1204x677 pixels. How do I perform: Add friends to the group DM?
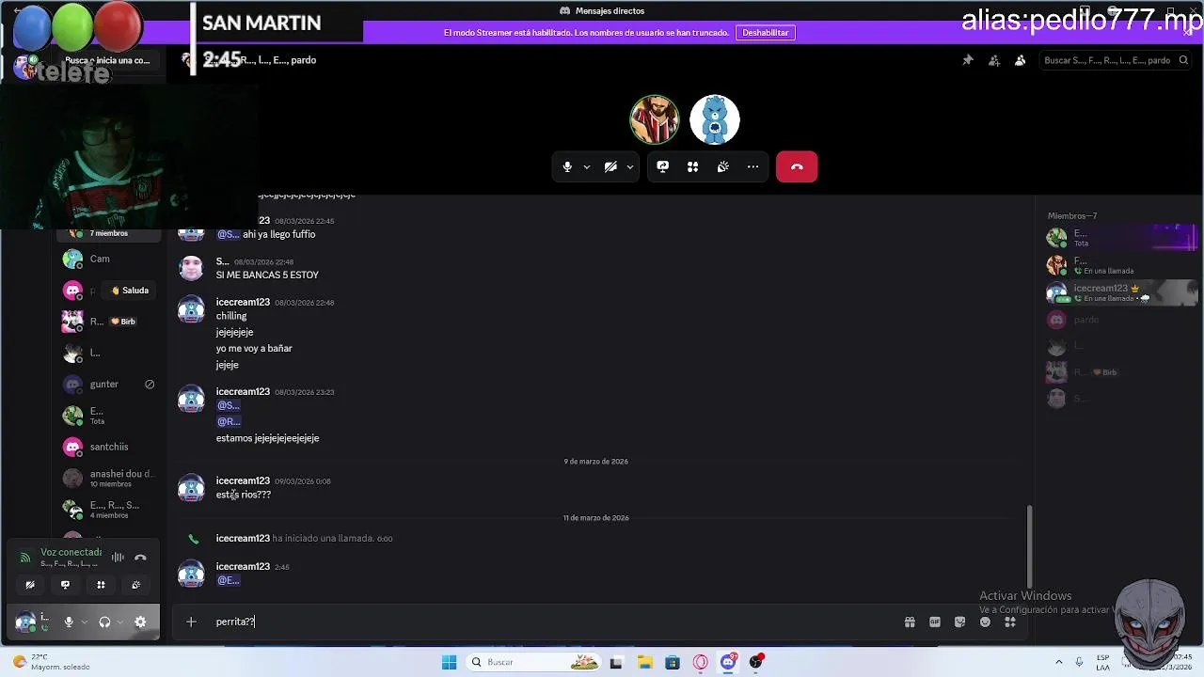(993, 60)
